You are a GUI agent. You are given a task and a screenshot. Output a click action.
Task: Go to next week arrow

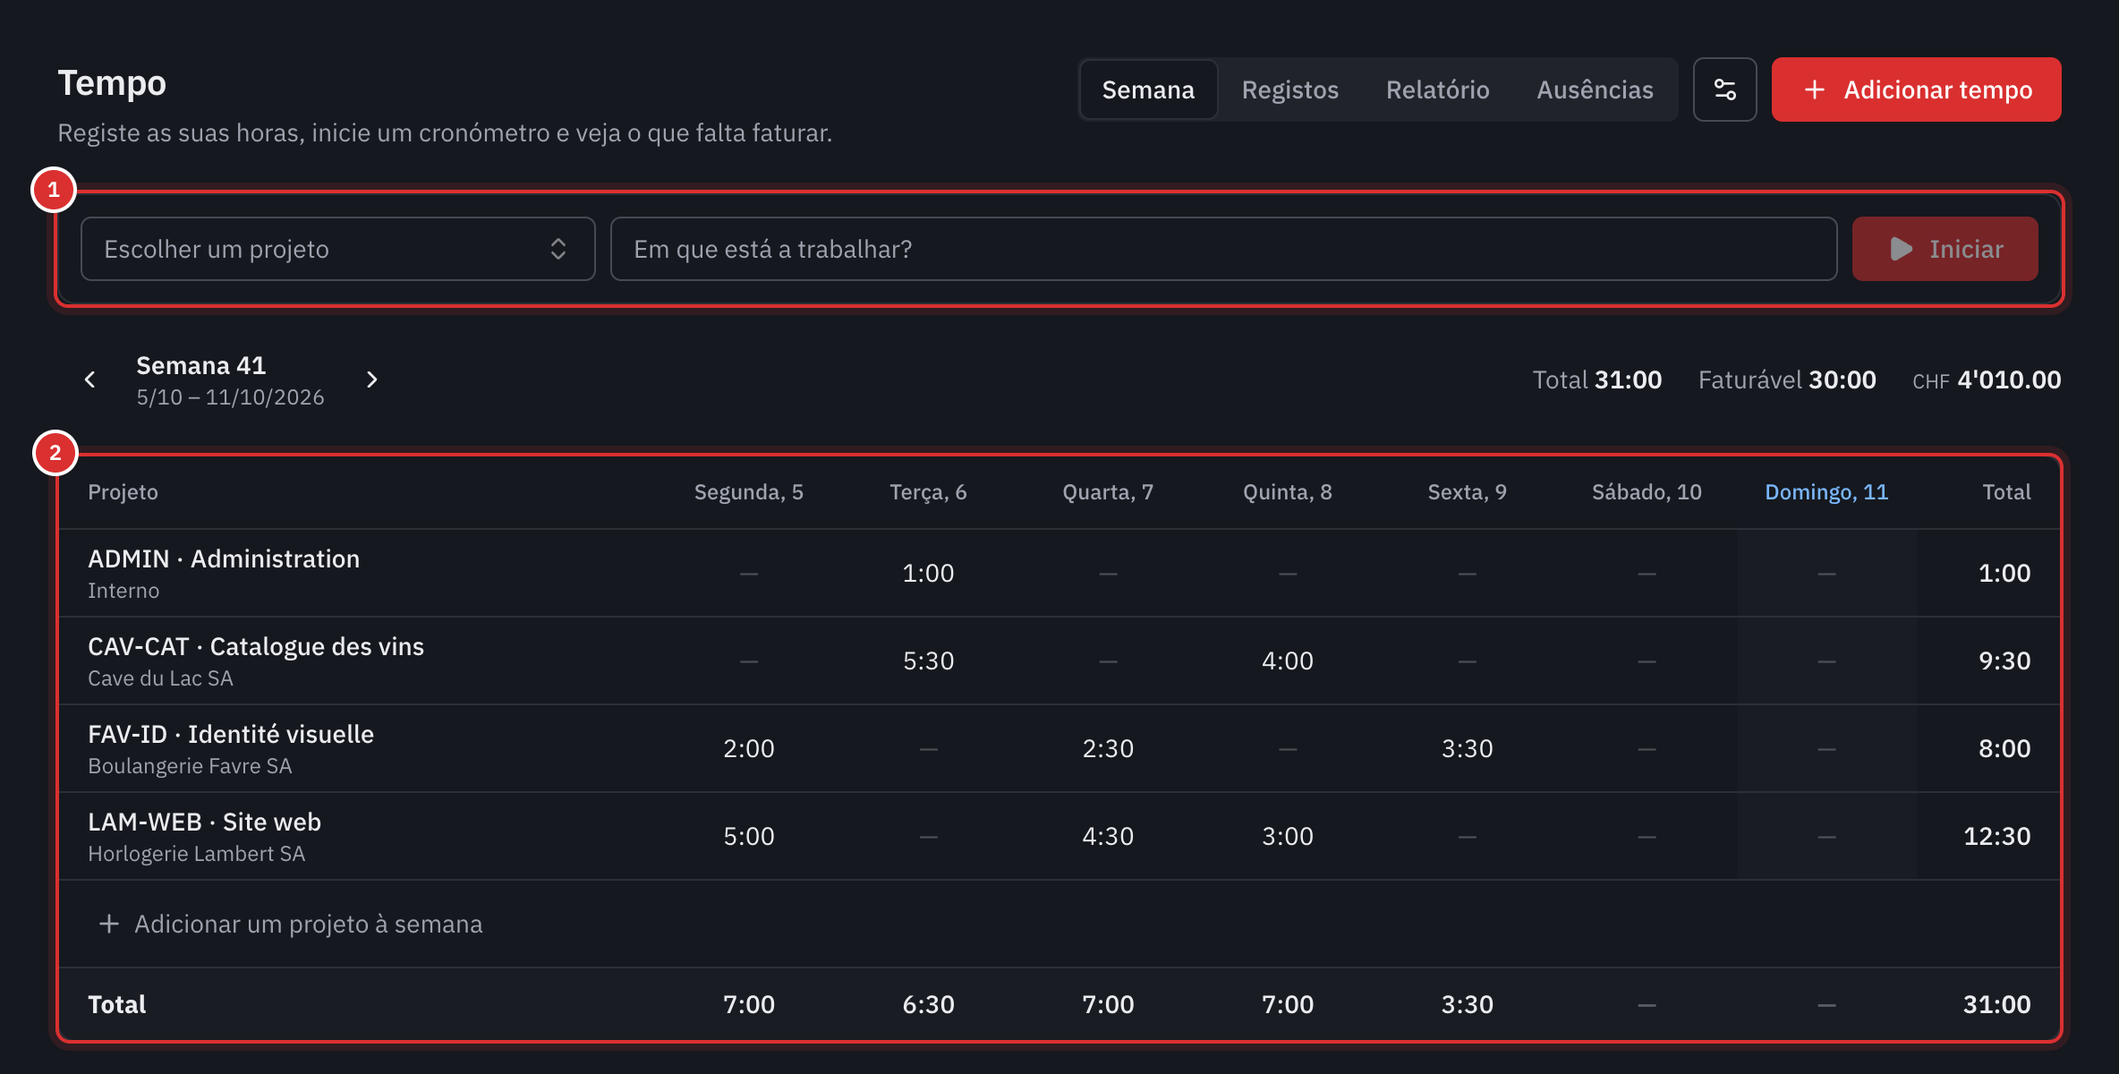tap(372, 379)
